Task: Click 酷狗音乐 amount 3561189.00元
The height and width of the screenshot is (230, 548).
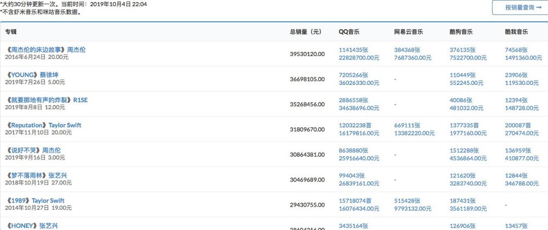Action: [468, 208]
